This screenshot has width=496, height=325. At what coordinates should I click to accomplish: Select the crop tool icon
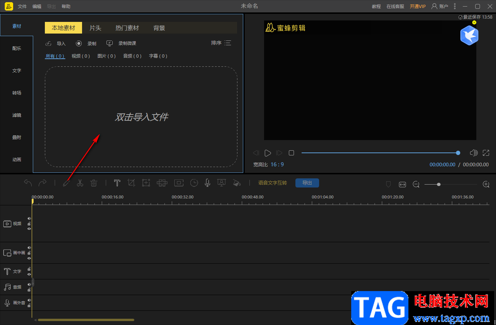pyautogui.click(x=131, y=183)
